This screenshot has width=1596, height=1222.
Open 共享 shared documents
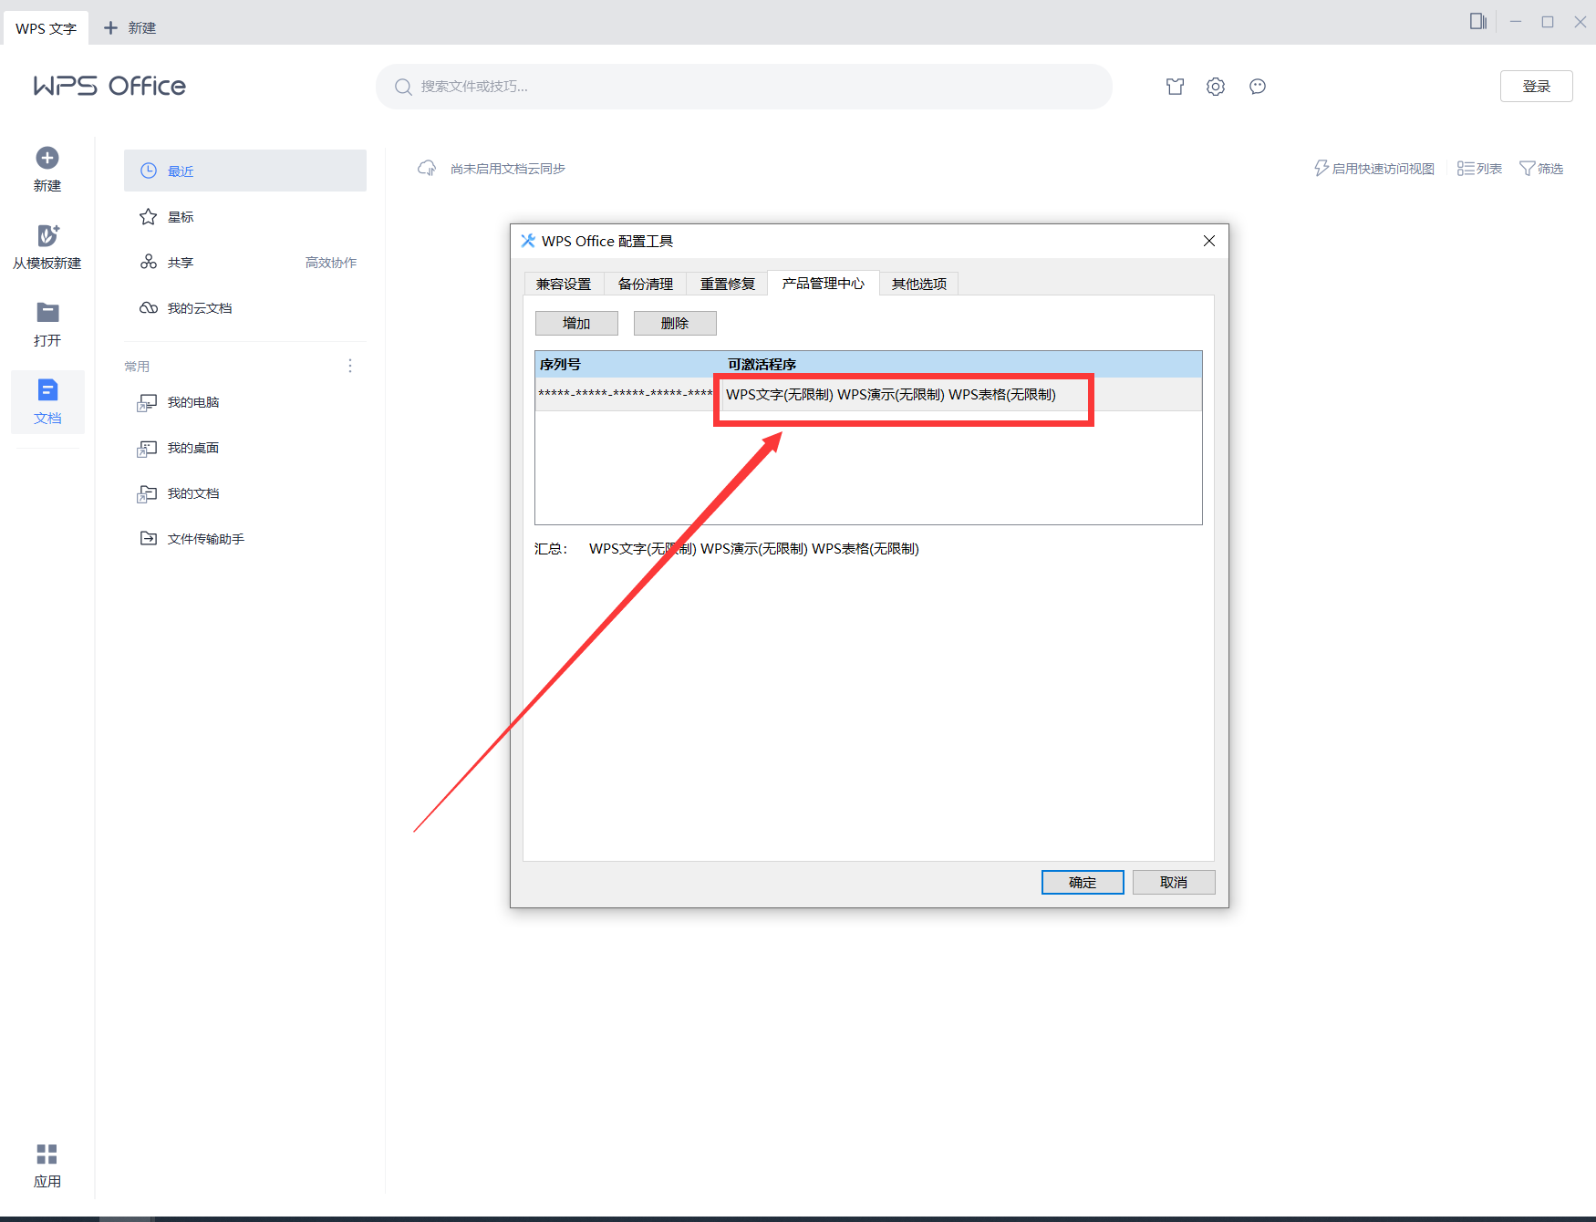181,263
